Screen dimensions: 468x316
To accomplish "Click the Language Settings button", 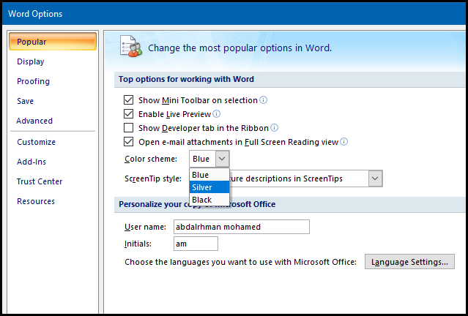I will pyautogui.click(x=409, y=262).
